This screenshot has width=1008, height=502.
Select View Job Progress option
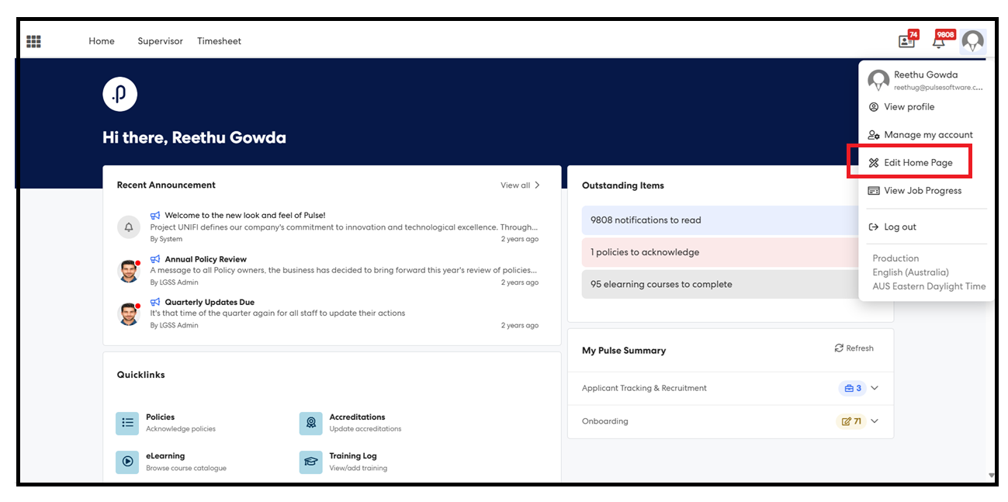pos(922,191)
